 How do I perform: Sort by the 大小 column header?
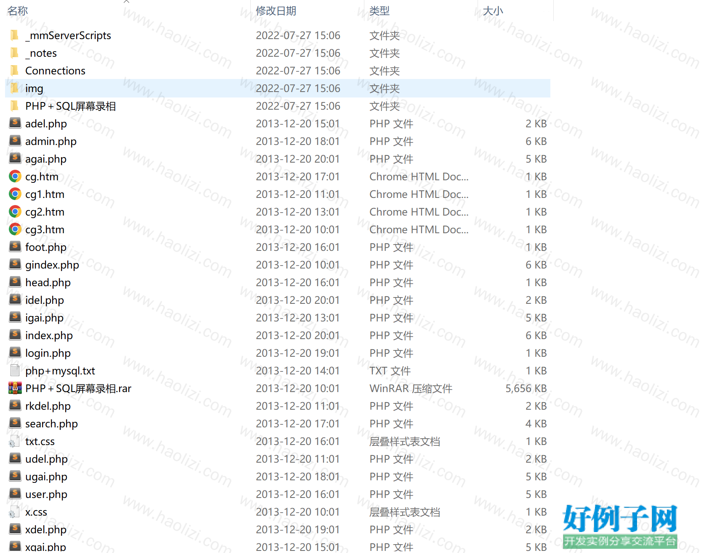(493, 11)
